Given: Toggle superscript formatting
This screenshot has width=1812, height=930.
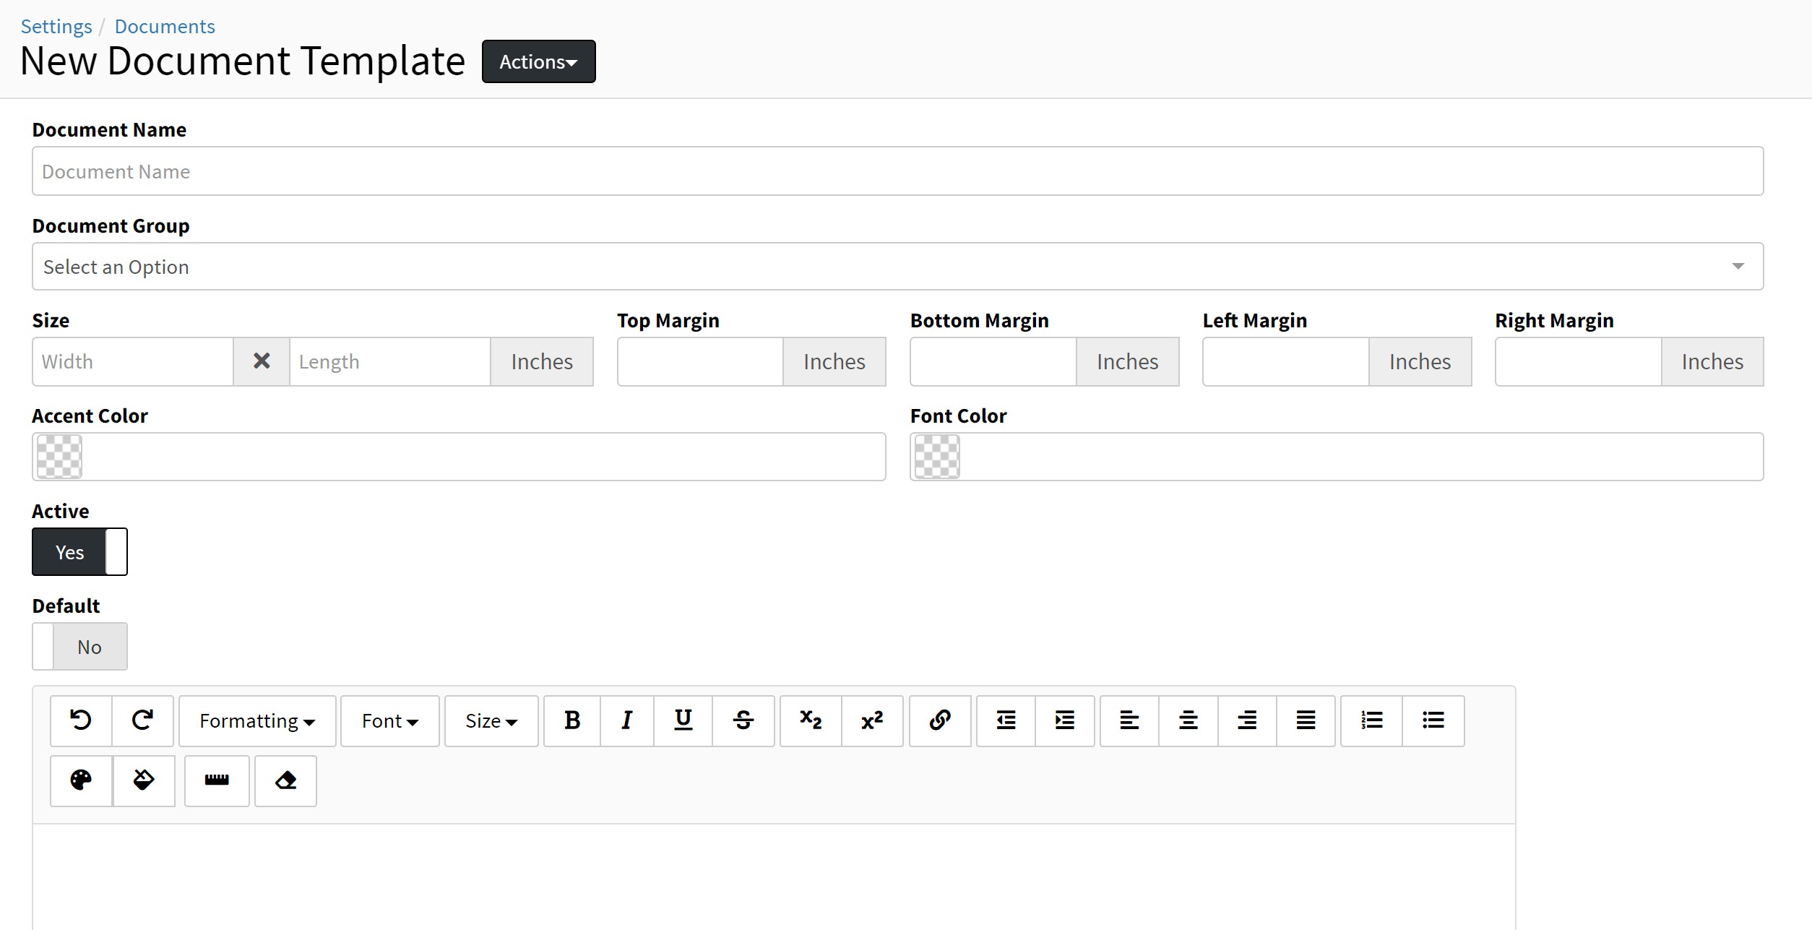Looking at the screenshot, I should tap(872, 720).
